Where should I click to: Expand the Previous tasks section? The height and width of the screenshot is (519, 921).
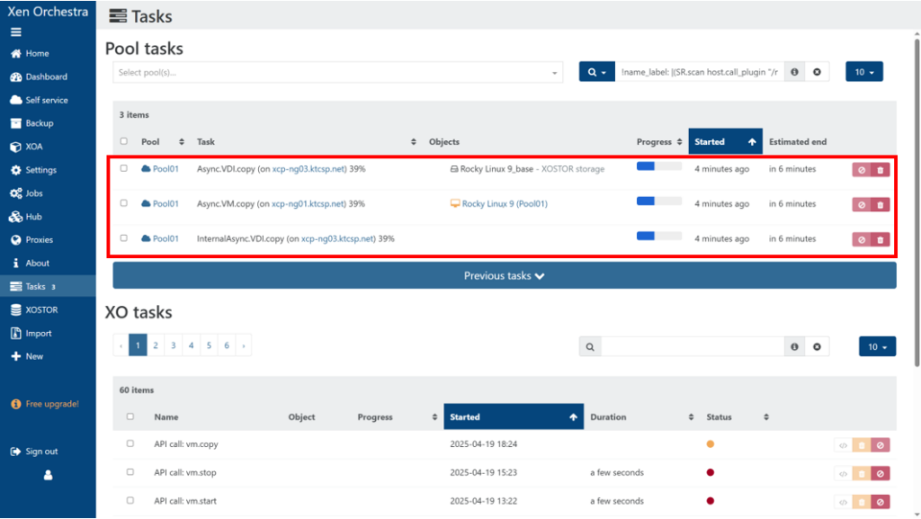(x=504, y=275)
